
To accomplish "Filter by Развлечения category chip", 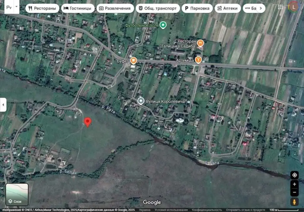I will pos(115,8).
